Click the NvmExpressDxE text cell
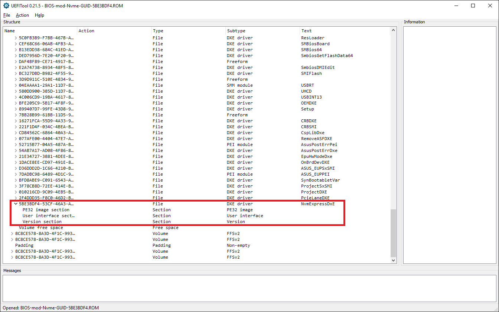499x312 pixels. tap(317, 204)
